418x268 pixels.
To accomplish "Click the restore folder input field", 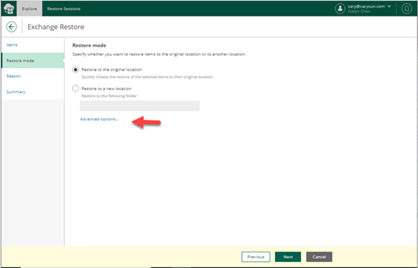I will [x=140, y=105].
